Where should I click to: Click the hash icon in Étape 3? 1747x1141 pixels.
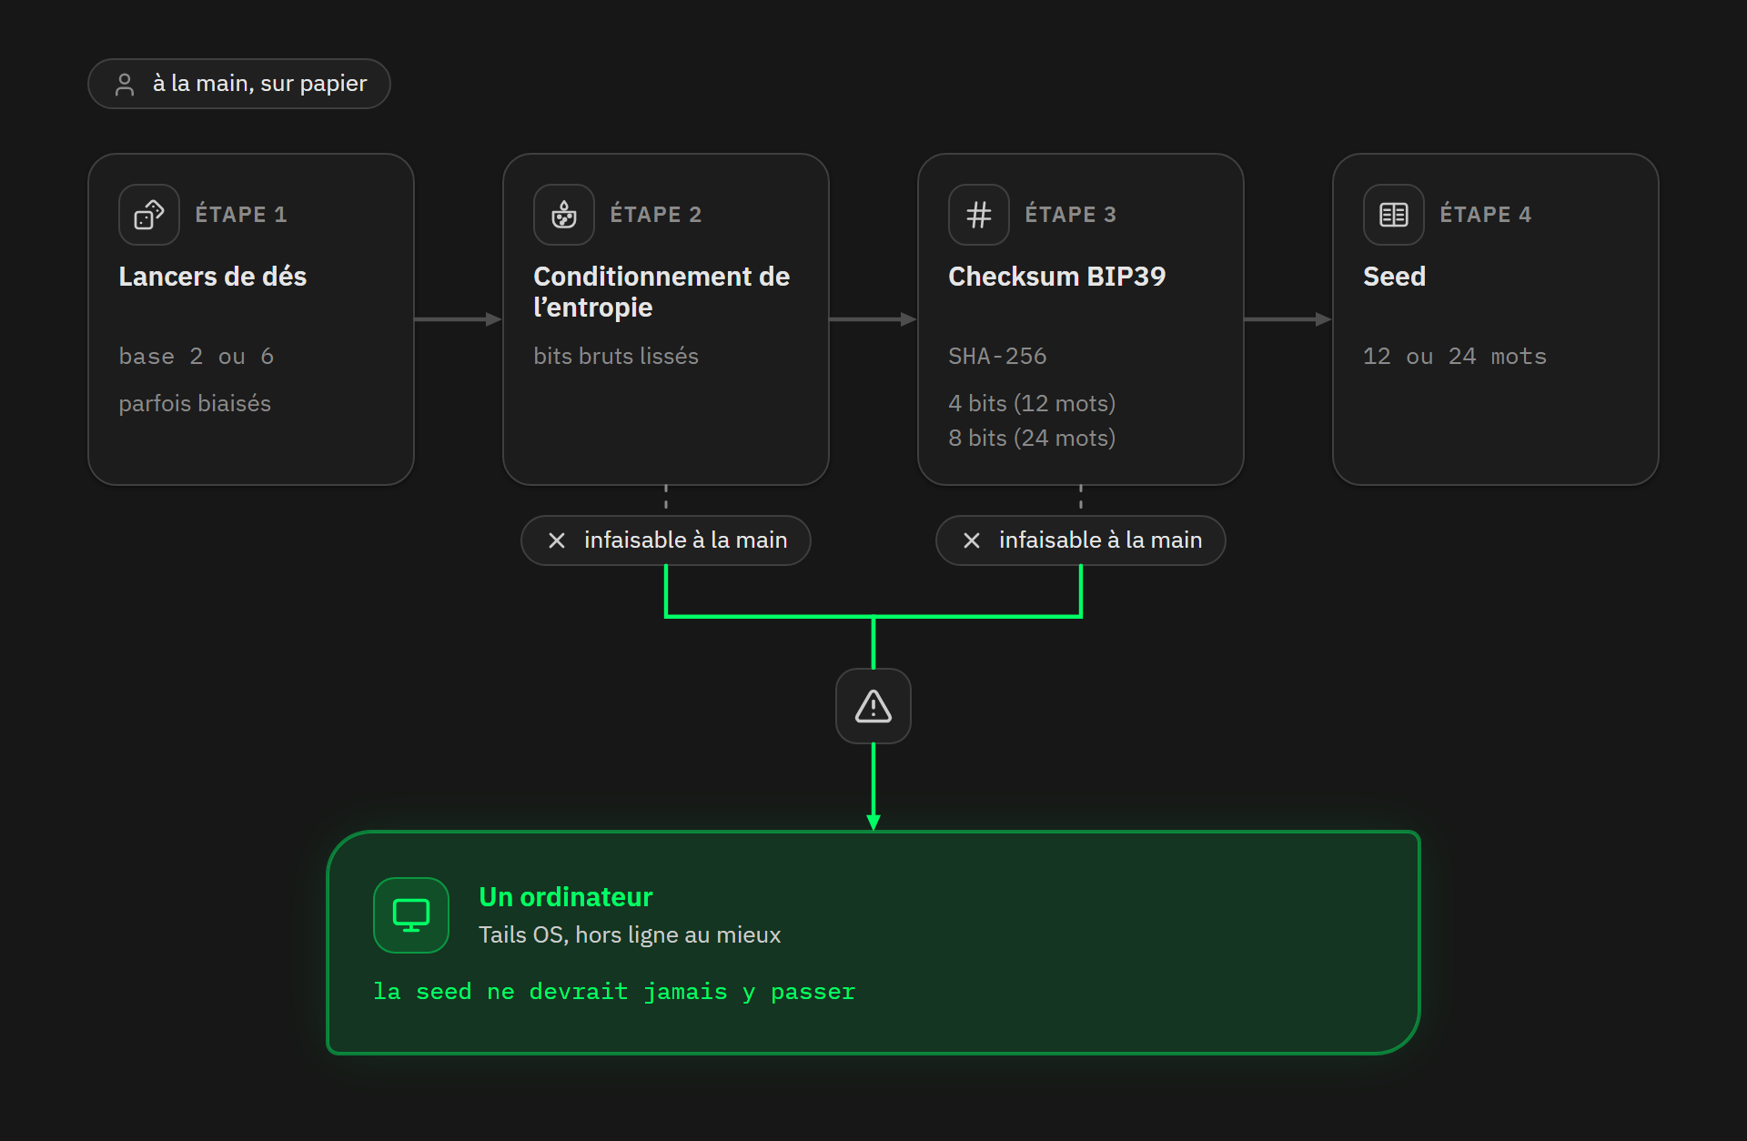tap(979, 215)
